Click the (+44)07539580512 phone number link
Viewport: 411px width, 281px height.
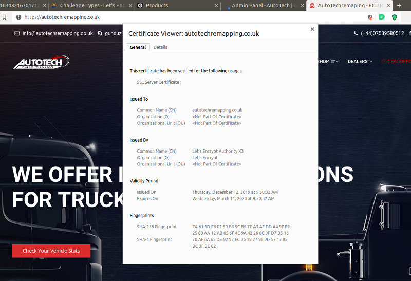[379, 33]
